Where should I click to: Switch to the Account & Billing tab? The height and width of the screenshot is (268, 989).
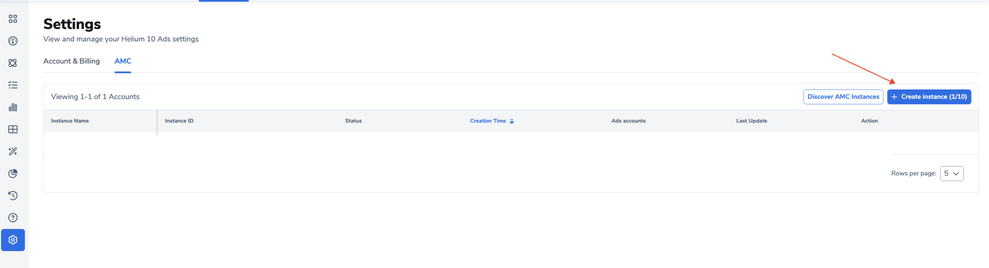point(71,61)
